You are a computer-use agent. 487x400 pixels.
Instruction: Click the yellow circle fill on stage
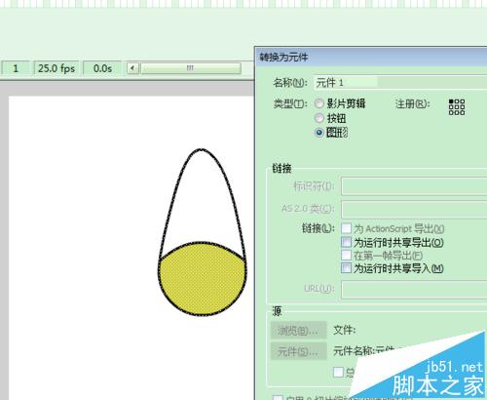[x=202, y=280]
